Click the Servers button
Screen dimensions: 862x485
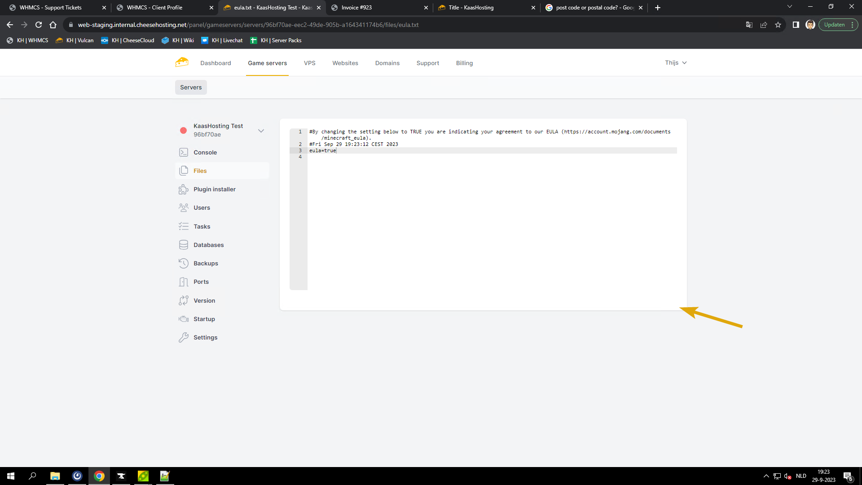[x=191, y=87]
